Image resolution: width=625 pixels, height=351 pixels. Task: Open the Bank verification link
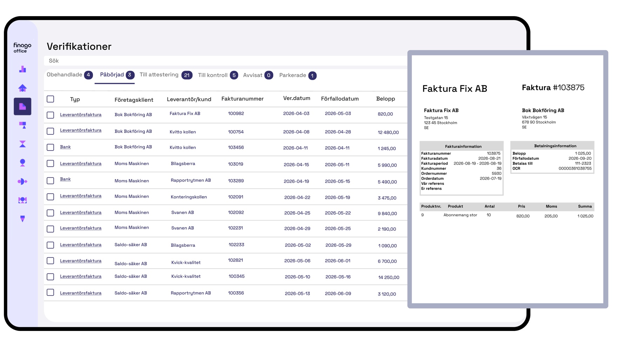(65, 147)
